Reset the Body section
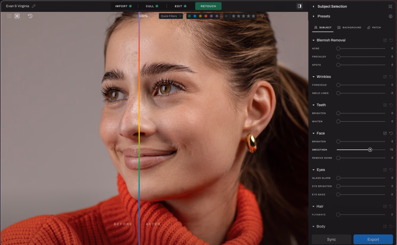Image resolution: width=397 pixels, height=245 pixels. (391, 226)
